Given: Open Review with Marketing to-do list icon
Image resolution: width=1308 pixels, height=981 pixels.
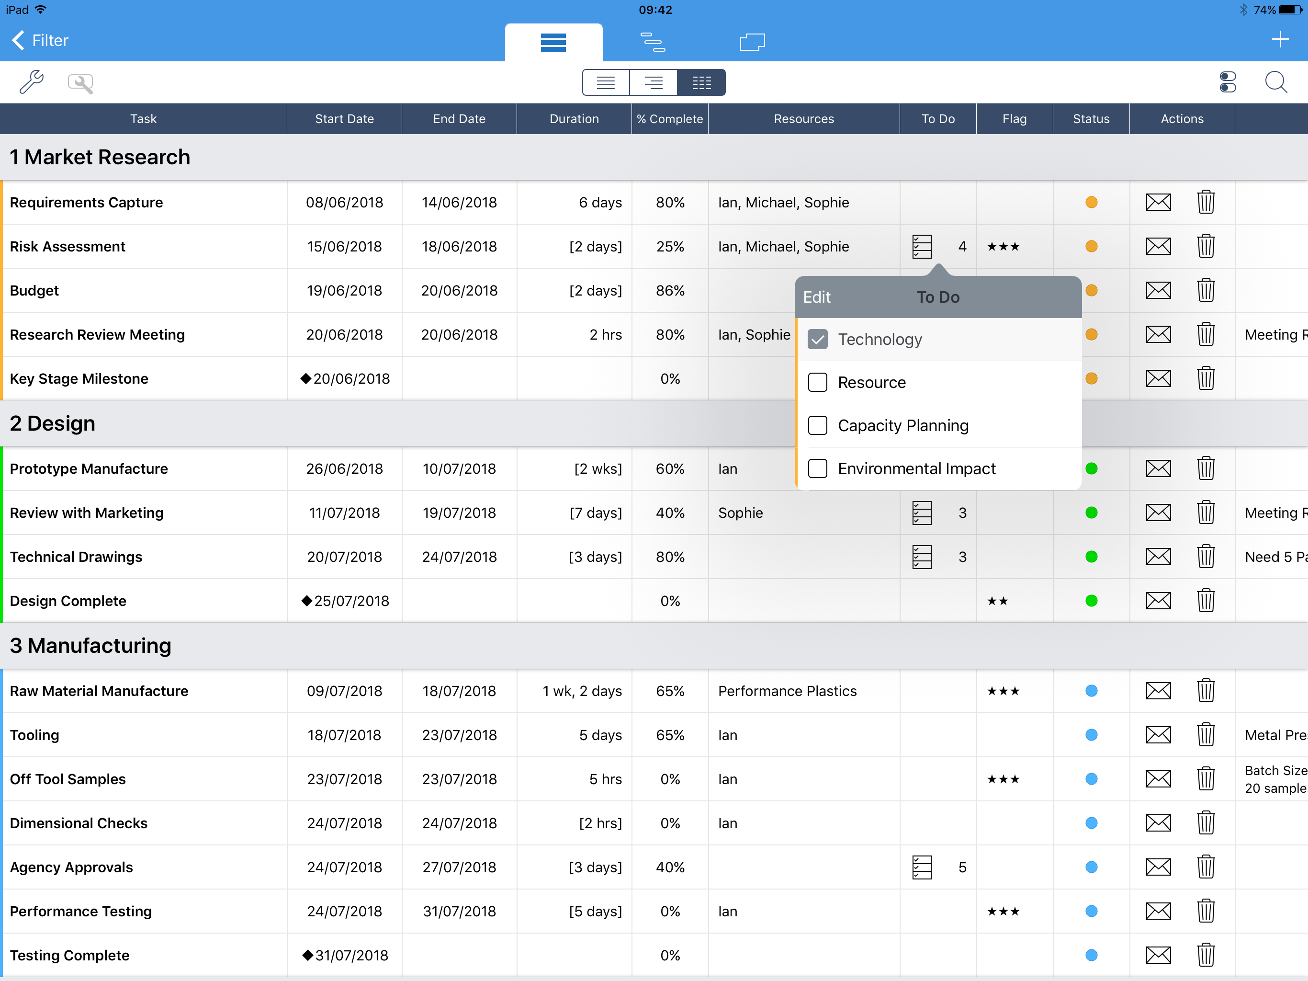Looking at the screenshot, I should tap(921, 513).
